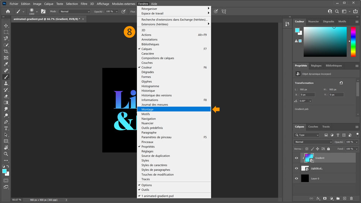Expand the Réorganiser submenu

click(174, 9)
